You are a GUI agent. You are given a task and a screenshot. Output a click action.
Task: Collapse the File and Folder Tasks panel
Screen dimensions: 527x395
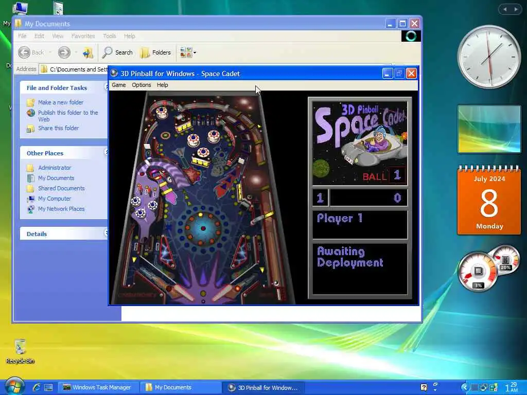[106, 87]
